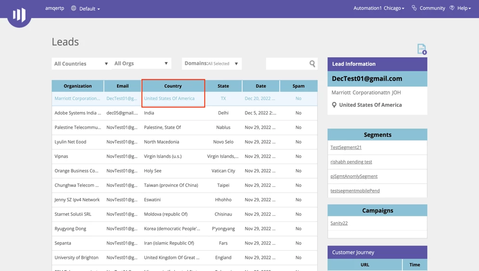Expand the Domains All Selected dropdown

coord(212,63)
